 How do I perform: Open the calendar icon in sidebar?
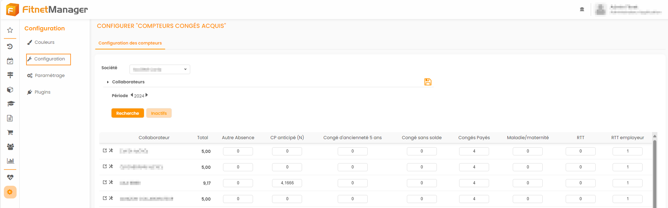(10, 61)
